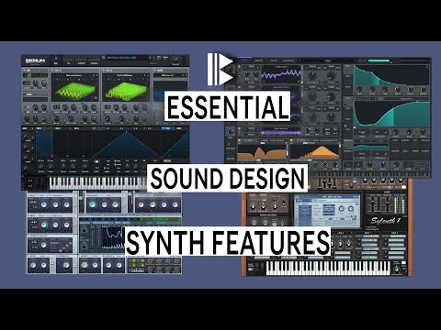Click the Sylenth1 logo
This screenshot has width=441, height=330.
click(386, 220)
